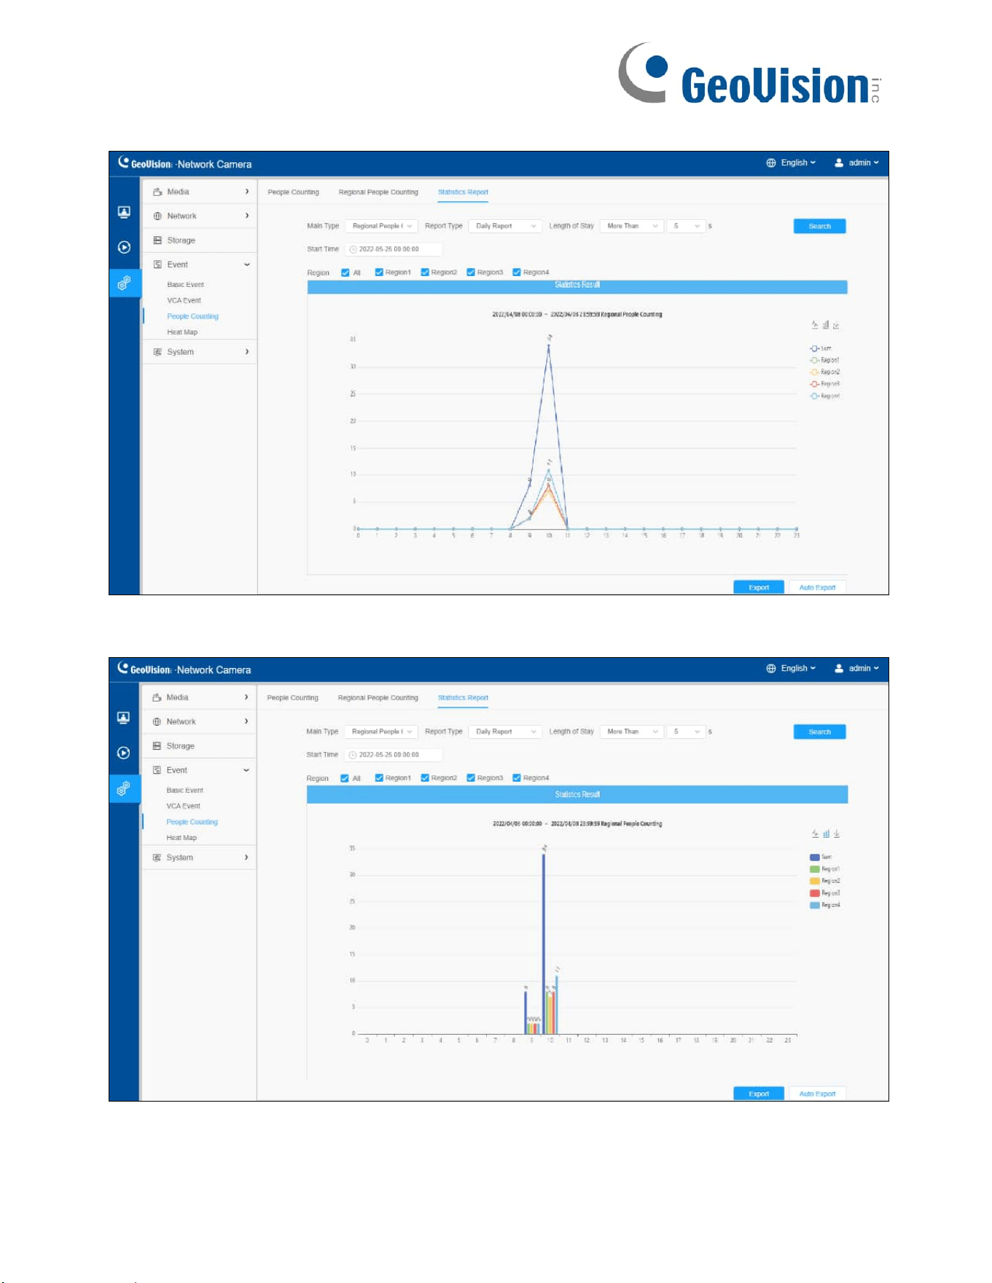Image resolution: width=992 pixels, height=1283 pixels.
Task: Open Live View sidebar icon in bar-chart screenshot
Action: click(124, 718)
